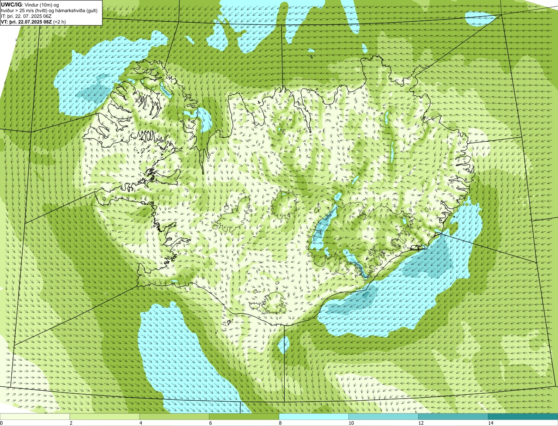
Task: Click the legend scale label "2"
Action: [71, 423]
